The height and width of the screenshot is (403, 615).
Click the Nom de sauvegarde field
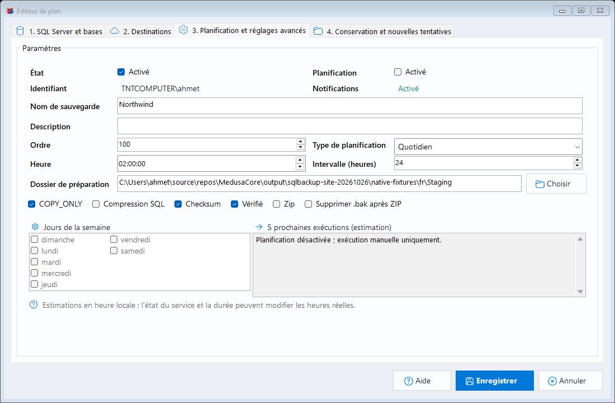point(350,106)
